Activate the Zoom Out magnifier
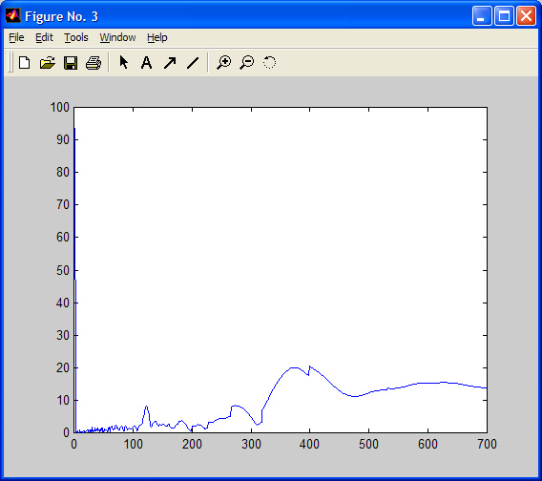 coord(247,63)
